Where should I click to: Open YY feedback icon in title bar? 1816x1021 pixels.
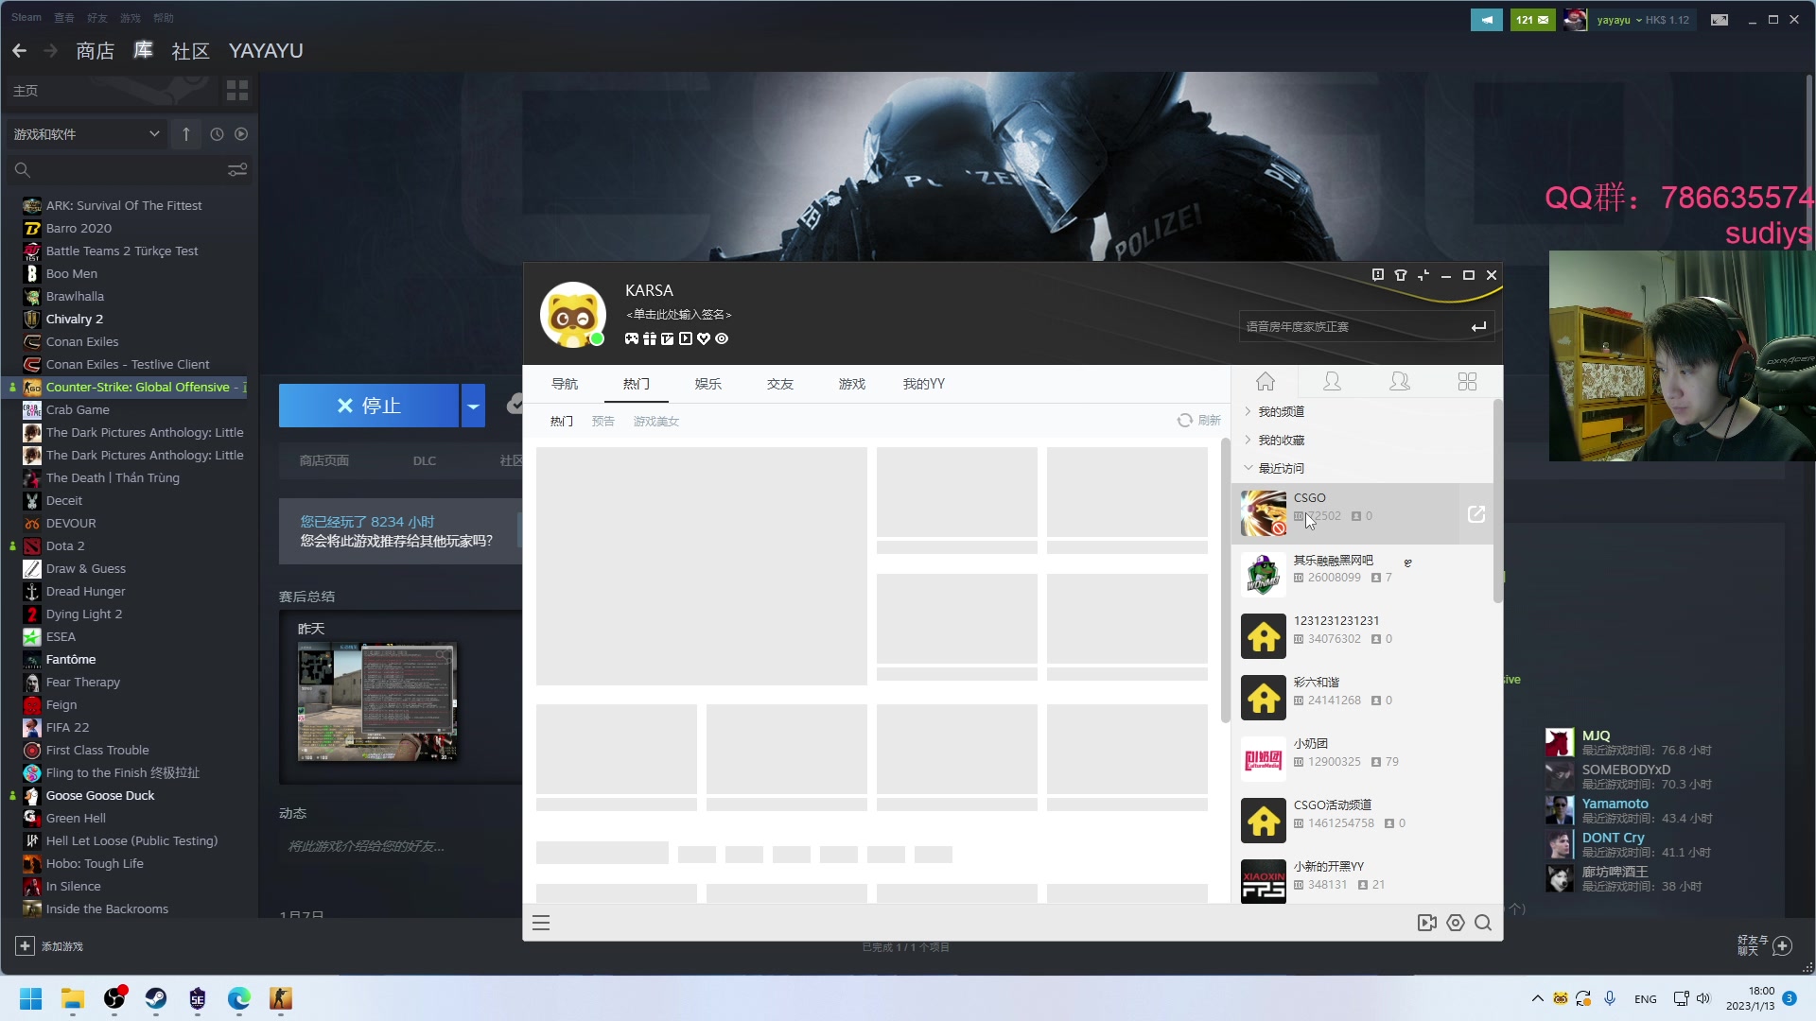(1378, 275)
